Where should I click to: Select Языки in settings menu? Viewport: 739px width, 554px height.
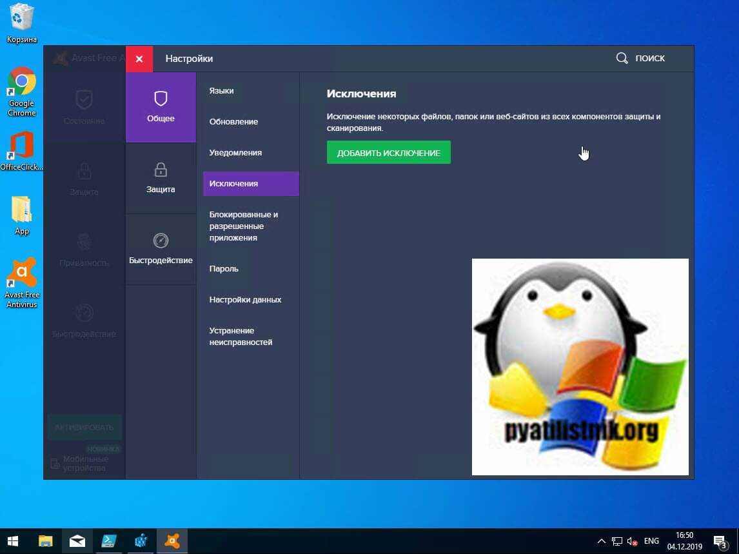pos(221,91)
